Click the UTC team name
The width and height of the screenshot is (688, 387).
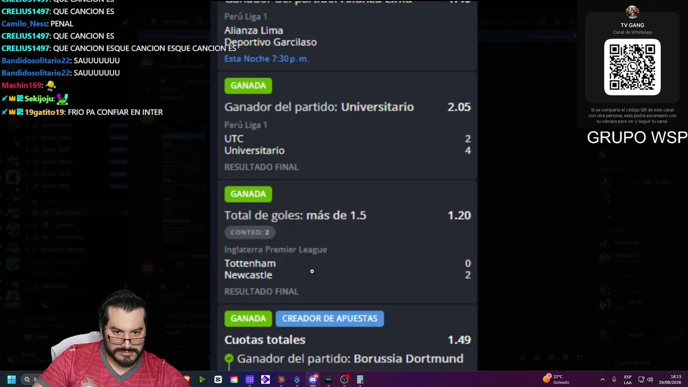click(234, 139)
